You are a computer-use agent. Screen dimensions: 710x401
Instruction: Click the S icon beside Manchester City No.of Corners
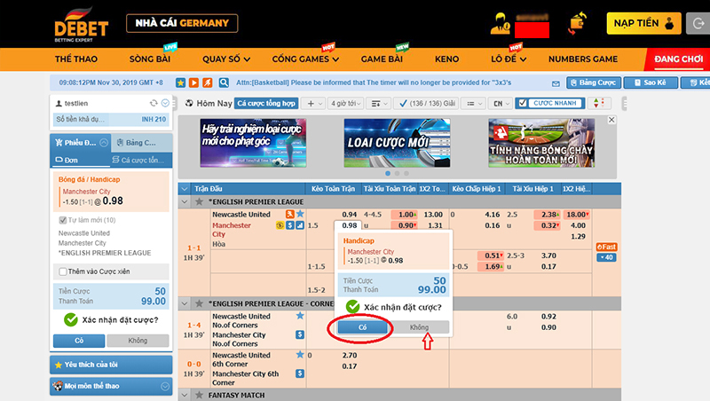pos(300,334)
